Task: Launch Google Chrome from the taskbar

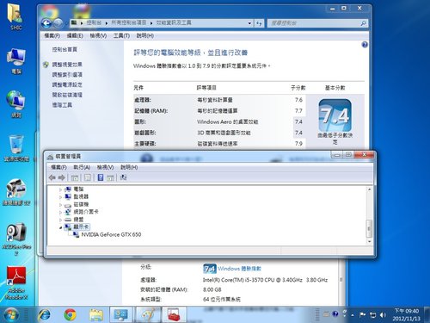Action: point(71,315)
